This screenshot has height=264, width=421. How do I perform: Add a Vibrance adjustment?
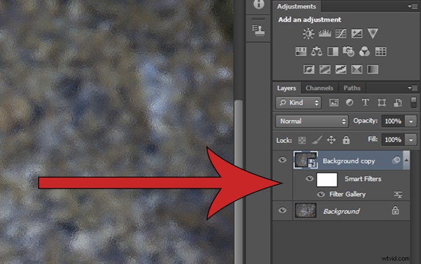373,34
